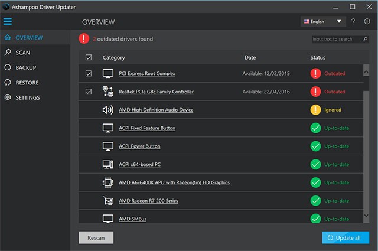
Task: Click the yellow ignored warning icon
Action: point(315,110)
